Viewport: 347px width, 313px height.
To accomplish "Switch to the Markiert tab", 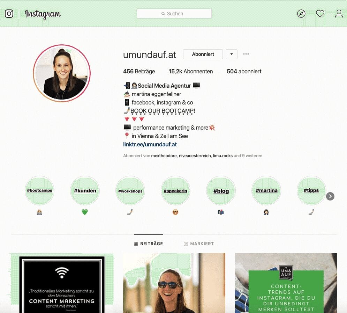I will click(199, 243).
